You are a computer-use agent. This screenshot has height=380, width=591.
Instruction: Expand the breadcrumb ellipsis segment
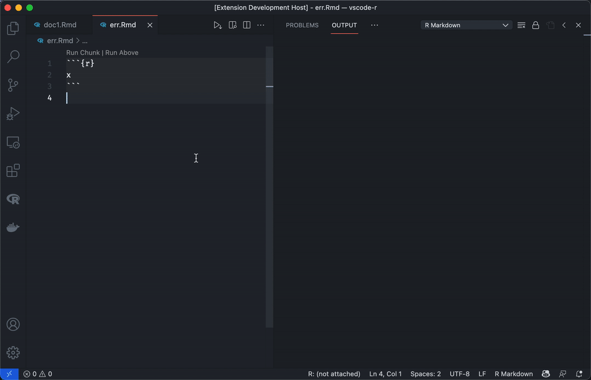85,41
